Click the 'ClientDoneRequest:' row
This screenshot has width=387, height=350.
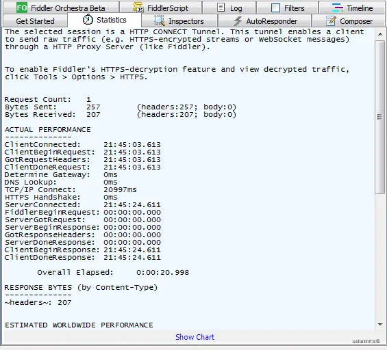(x=83, y=167)
